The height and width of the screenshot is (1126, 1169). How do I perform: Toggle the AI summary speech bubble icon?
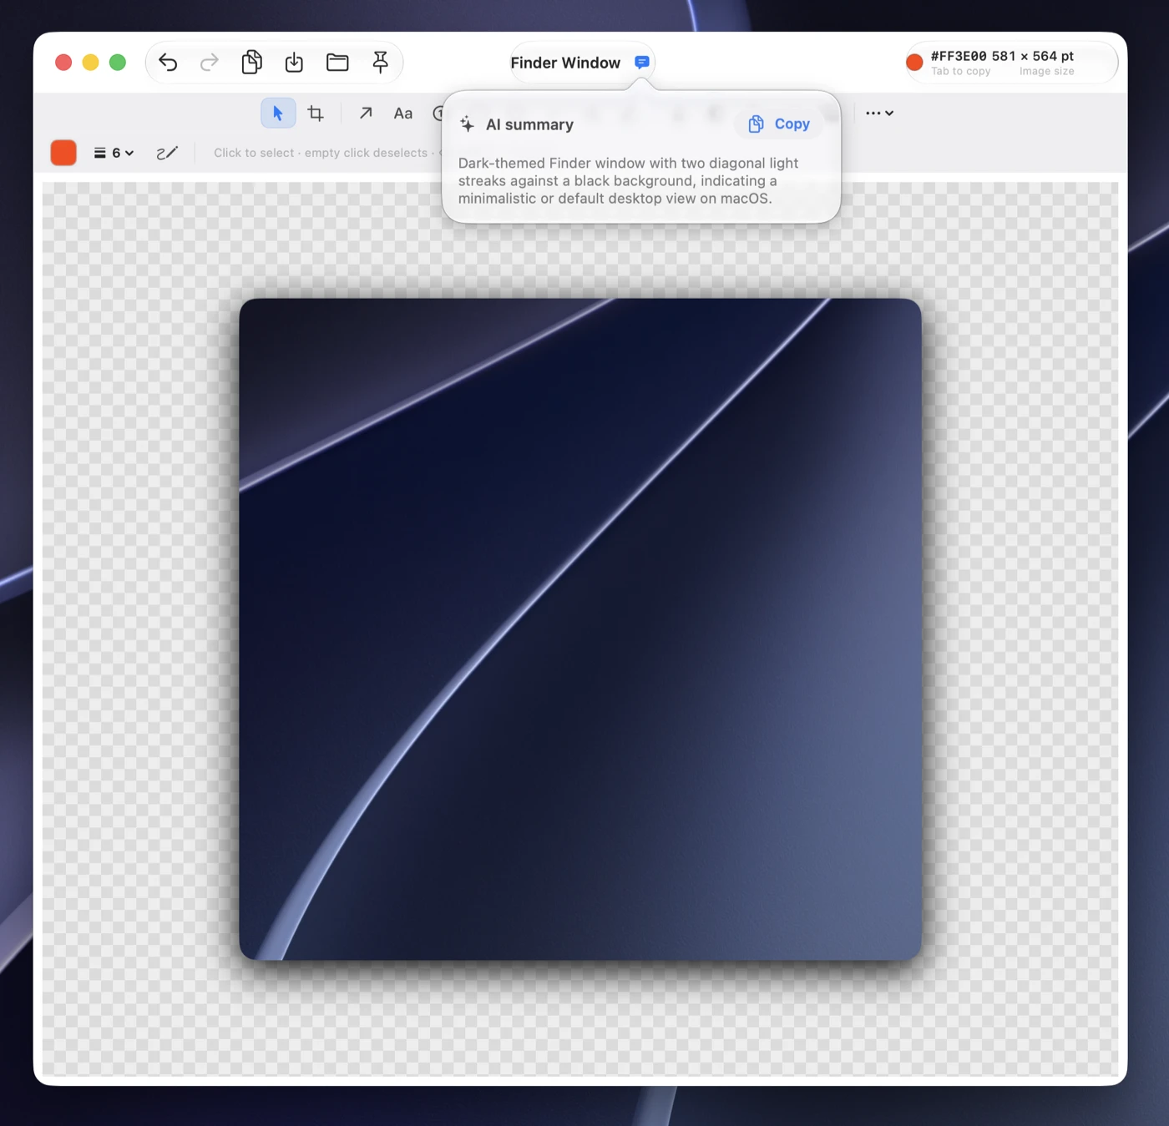point(642,63)
